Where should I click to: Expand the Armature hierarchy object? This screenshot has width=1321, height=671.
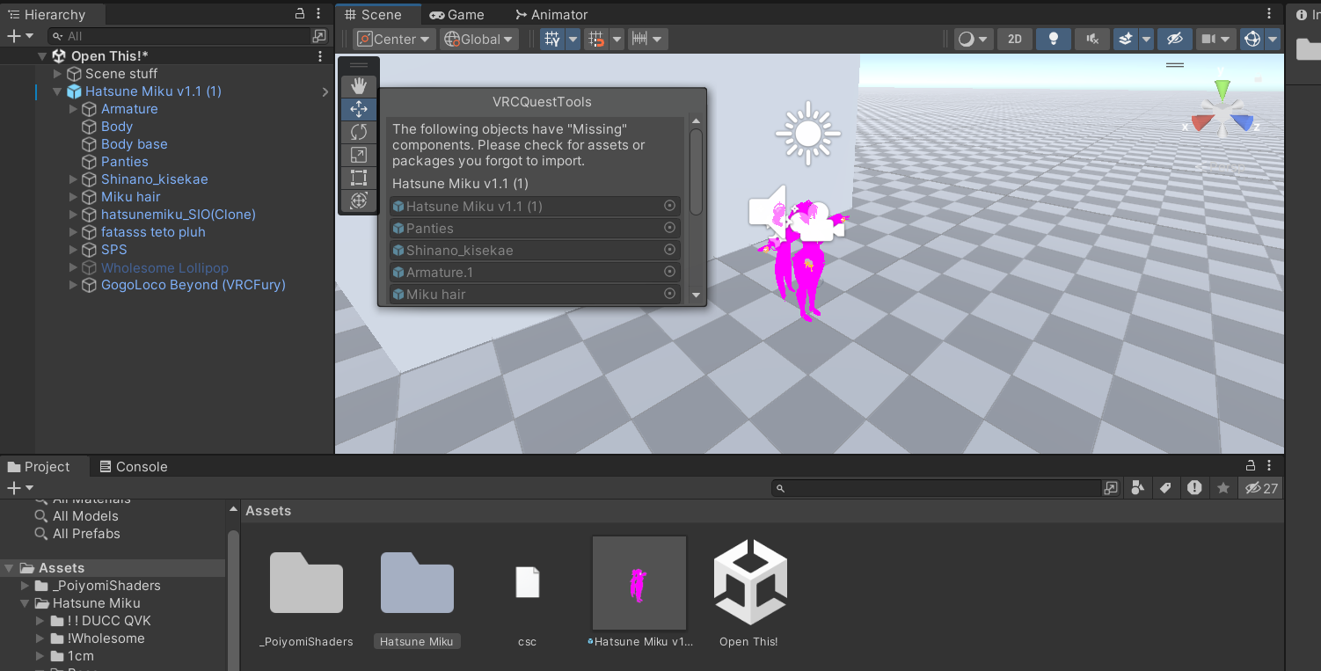click(73, 109)
